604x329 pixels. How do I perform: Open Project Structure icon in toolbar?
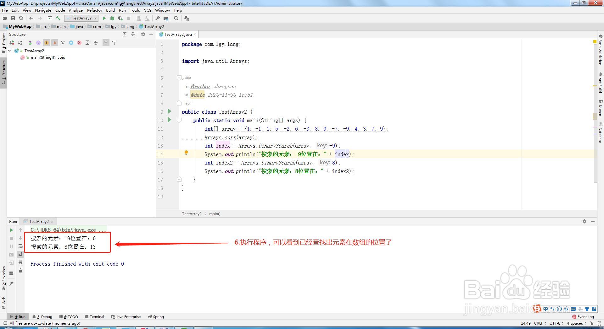pos(166,18)
